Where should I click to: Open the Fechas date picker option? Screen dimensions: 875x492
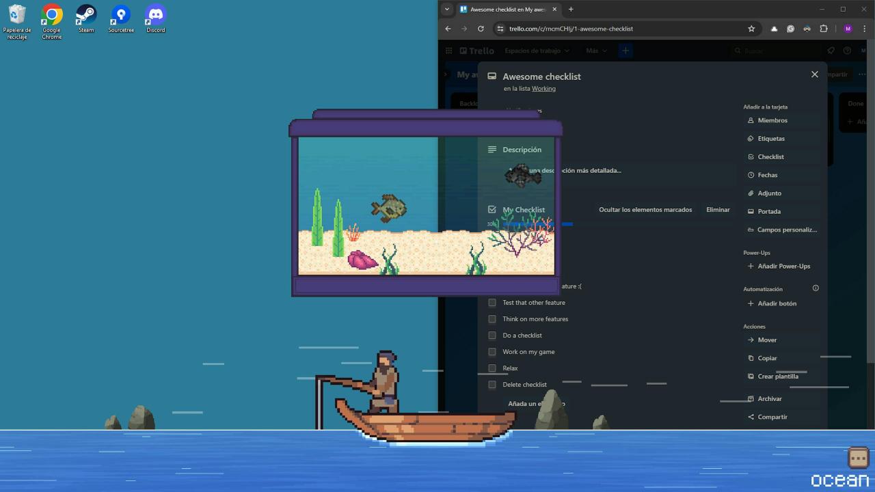(767, 175)
